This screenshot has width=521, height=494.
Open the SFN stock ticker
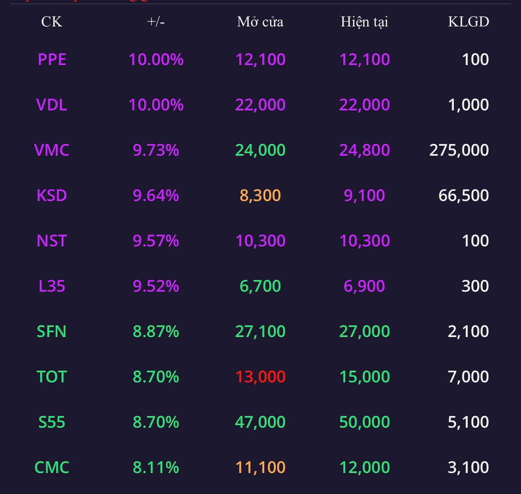click(x=51, y=332)
